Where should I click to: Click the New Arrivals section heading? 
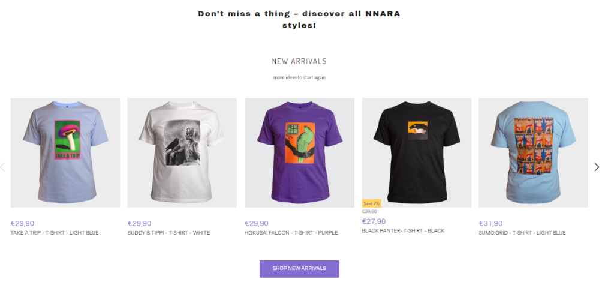(x=299, y=61)
